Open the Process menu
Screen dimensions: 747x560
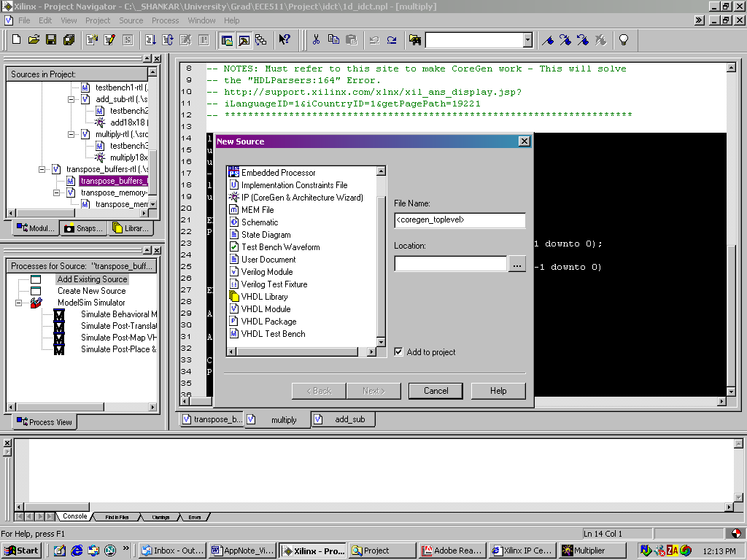[x=165, y=20]
